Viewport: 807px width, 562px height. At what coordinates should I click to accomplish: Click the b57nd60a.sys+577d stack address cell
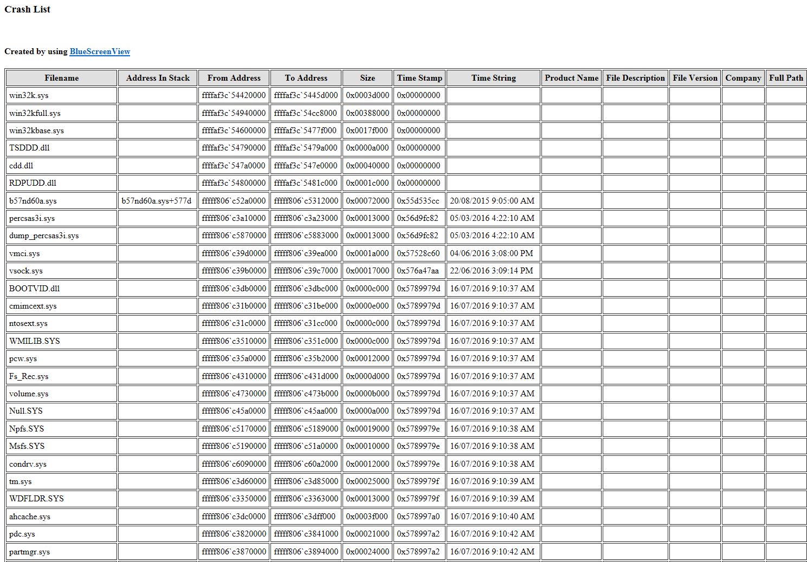pos(158,201)
